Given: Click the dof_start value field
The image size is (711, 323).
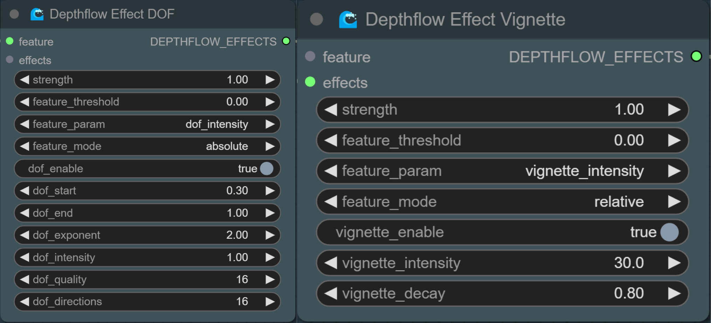Looking at the screenshot, I should pyautogui.click(x=147, y=191).
